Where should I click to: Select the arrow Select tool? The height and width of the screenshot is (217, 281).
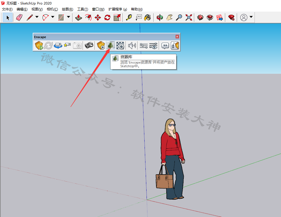tap(8, 18)
